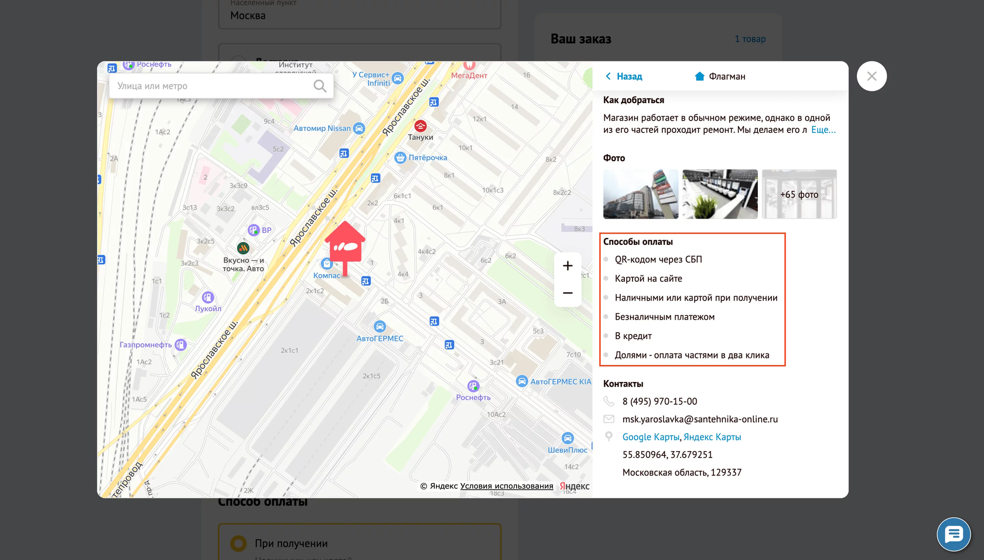Zoom out the map with minus button
This screenshot has height=560, width=984.
pyautogui.click(x=568, y=293)
